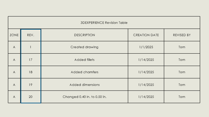Click the date cell in the Added fillets row

(x=146, y=60)
